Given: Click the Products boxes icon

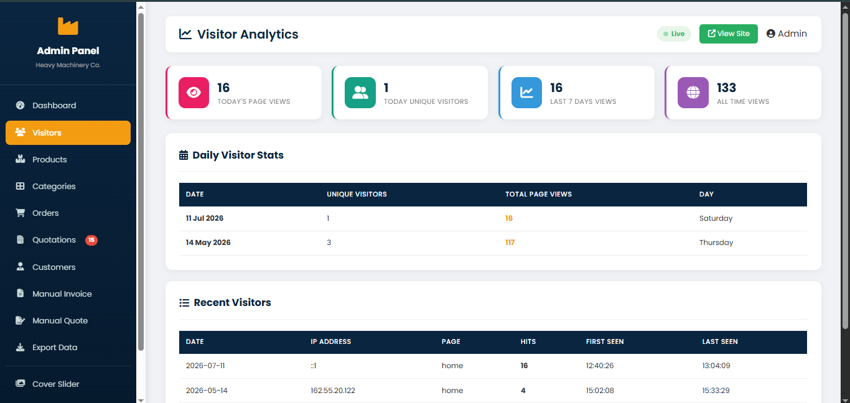Looking at the screenshot, I should [20, 159].
